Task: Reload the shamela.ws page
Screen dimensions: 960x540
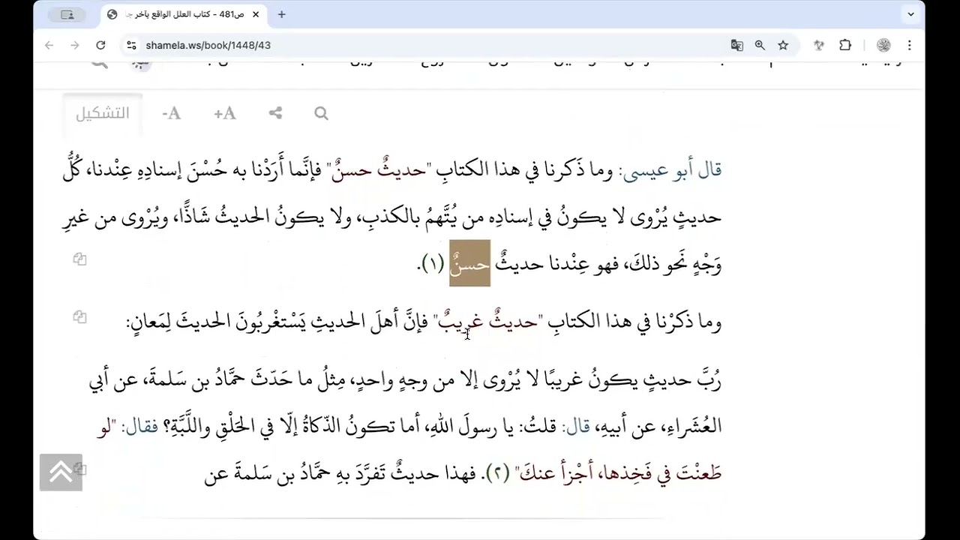Action: pos(100,45)
